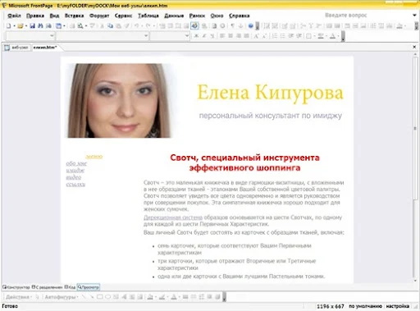The height and width of the screenshot is (311, 420).
Task: Click the Cut scissors icon
Action: (102, 26)
